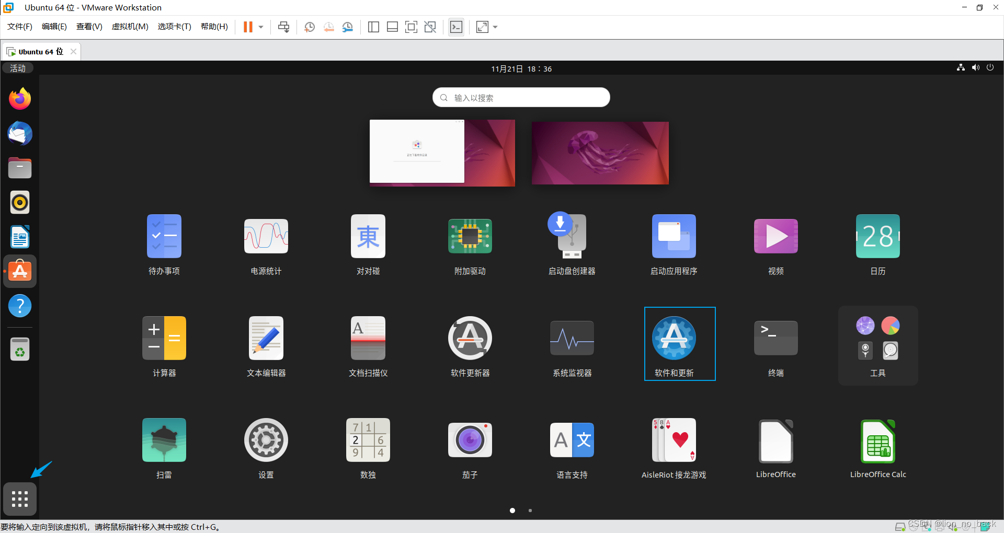
Task: Open LibreOffice Calc
Action: click(x=877, y=440)
